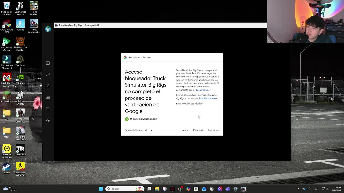Toggle fullscreen expand icon in sidebar
344x193 pixels.
coord(48,75)
